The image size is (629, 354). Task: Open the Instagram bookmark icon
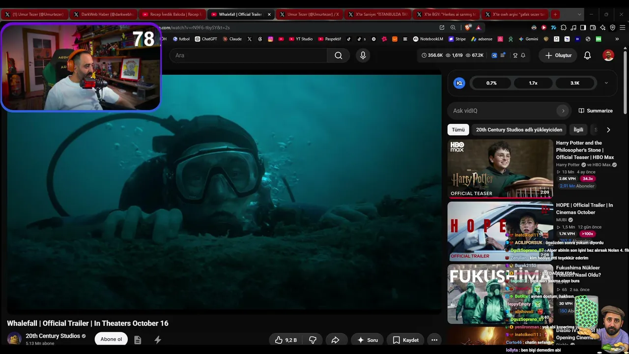270,39
